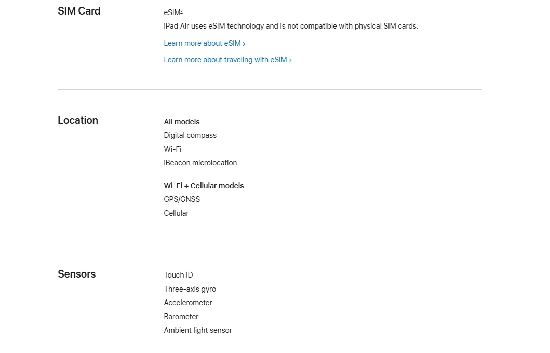Click the SIM Card section heading
The height and width of the screenshot is (353, 550).
79,11
